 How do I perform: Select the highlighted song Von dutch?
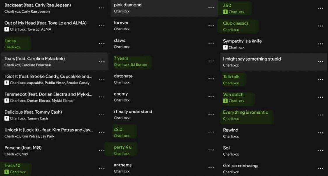click(233, 94)
